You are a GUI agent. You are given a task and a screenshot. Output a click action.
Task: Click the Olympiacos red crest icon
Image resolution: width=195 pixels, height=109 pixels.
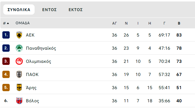(x=19, y=61)
